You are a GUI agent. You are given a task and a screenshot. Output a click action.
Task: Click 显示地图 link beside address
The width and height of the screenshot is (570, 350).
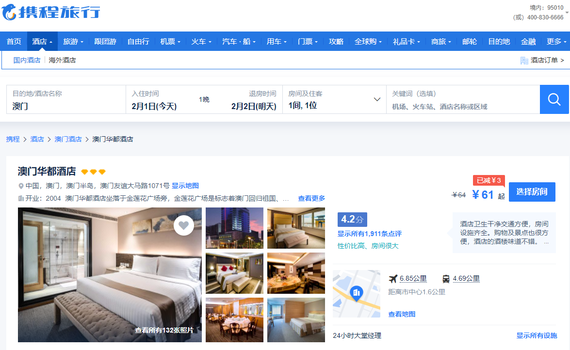point(185,186)
